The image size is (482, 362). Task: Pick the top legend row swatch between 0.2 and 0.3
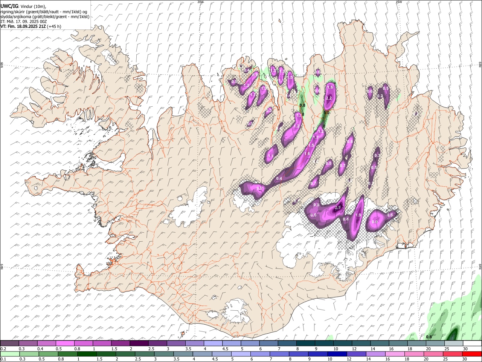[10, 343]
